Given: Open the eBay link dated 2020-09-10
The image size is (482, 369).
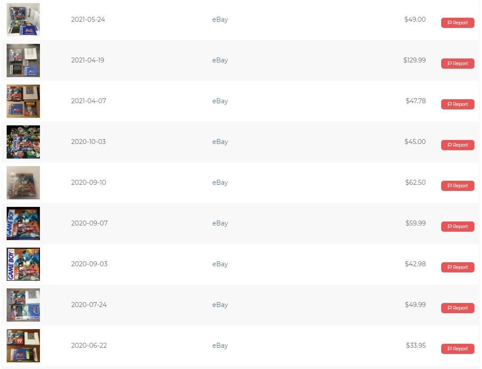Looking at the screenshot, I should pyautogui.click(x=220, y=183).
